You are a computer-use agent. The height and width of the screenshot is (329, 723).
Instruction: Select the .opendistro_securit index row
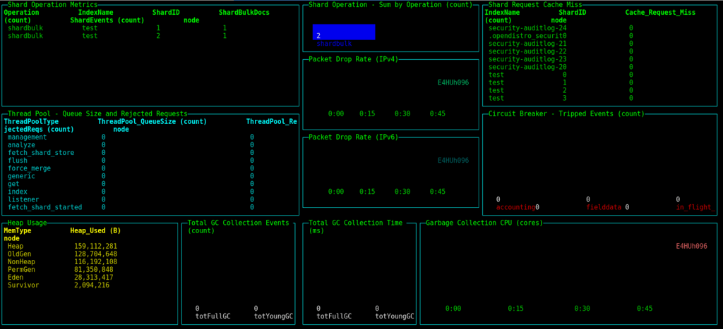click(x=560, y=36)
